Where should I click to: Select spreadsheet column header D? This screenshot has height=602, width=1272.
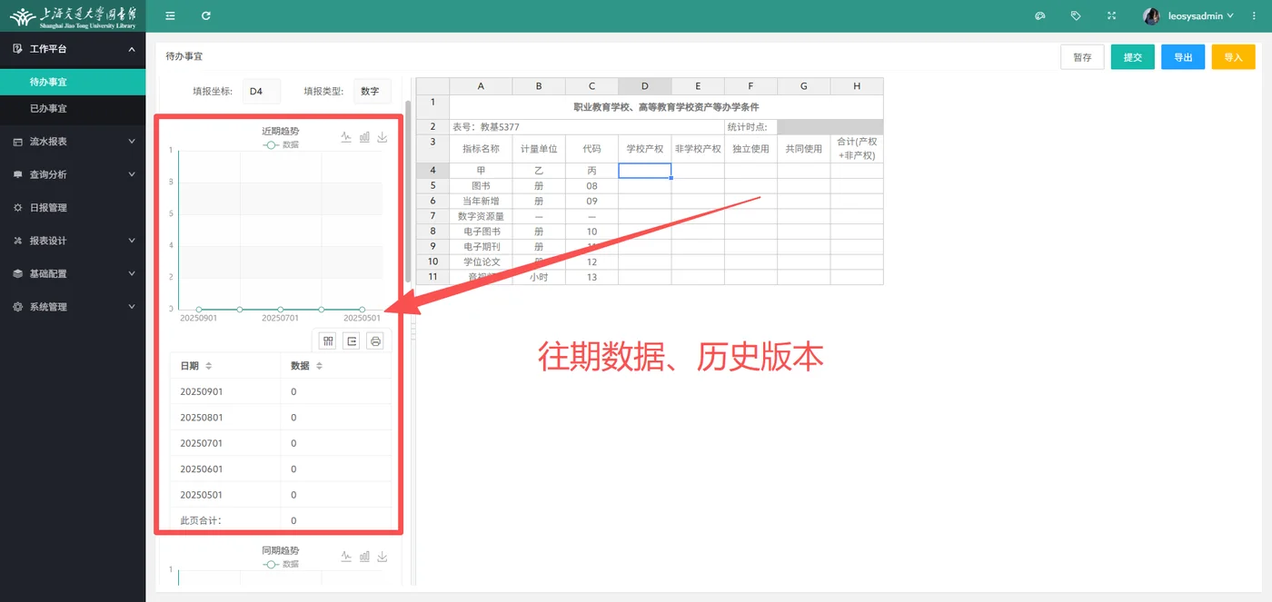pyautogui.click(x=645, y=86)
